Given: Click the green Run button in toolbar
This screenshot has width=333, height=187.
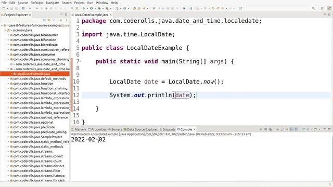Looking at the screenshot, I should click(x=92, y=8).
